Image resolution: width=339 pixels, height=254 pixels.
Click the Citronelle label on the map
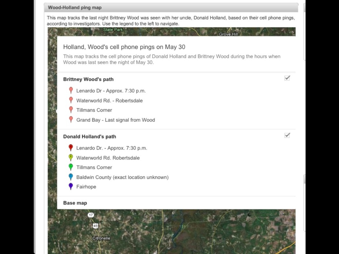[101, 238]
